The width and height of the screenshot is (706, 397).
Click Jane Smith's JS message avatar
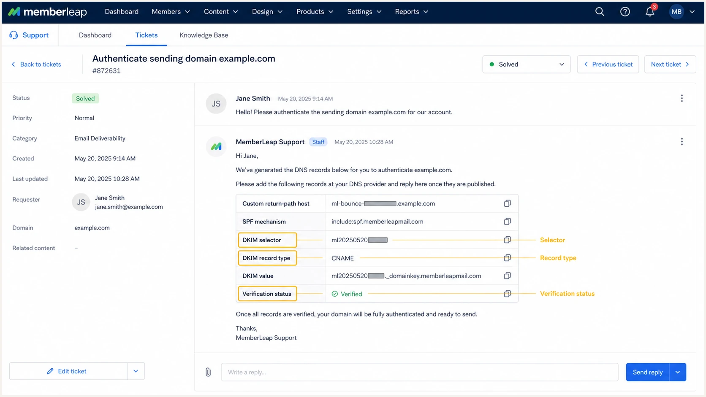tap(216, 104)
